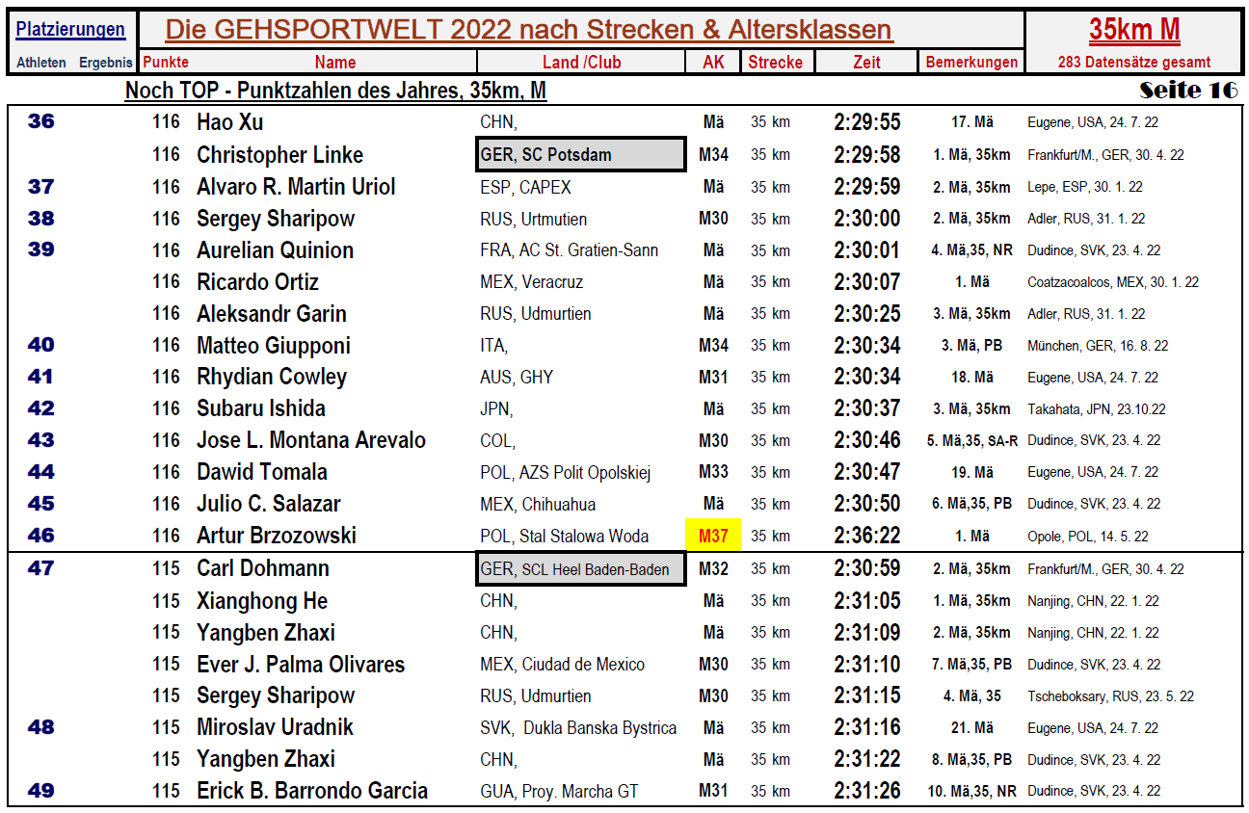The height and width of the screenshot is (813, 1249).
Task: Click the 5. Mä,35, SA-R remark
Action: 971,440
